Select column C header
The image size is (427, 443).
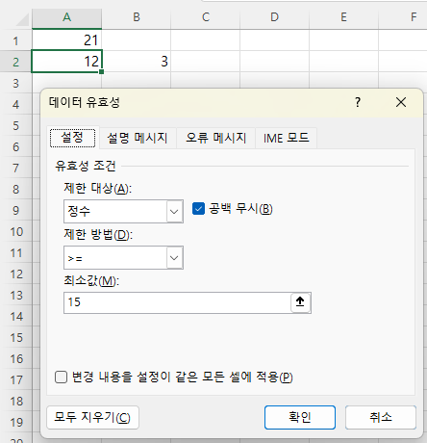pos(206,17)
